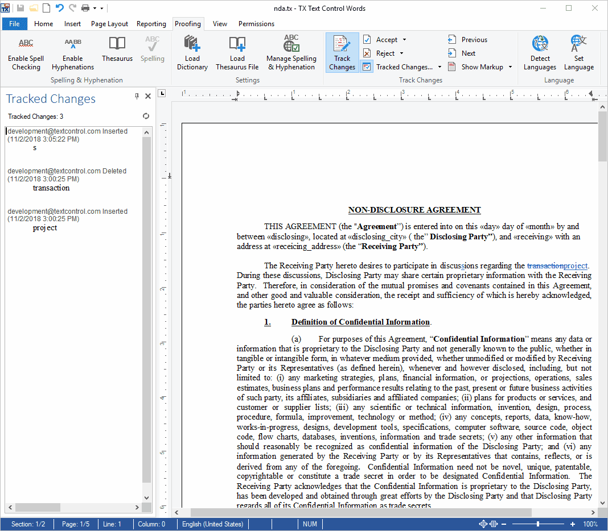Click the Load Dictionary icon
This screenshot has height=531, width=608.
pos(192,44)
